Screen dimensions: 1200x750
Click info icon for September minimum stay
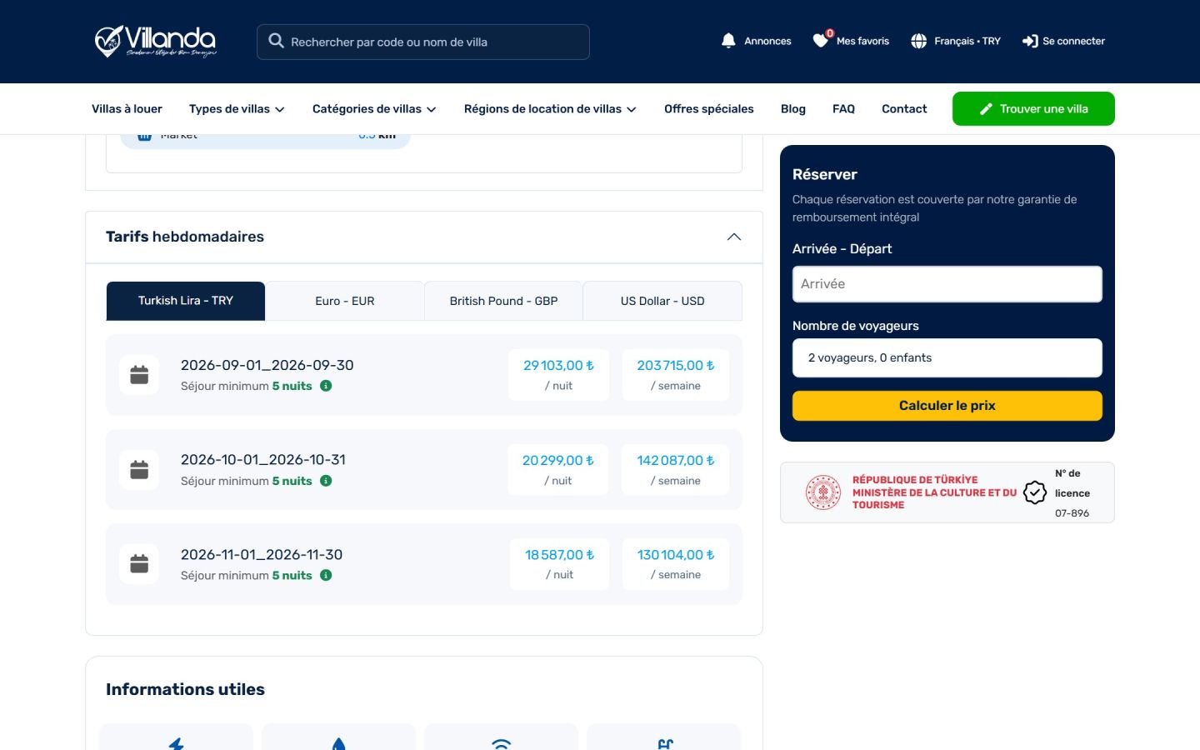pyautogui.click(x=326, y=386)
